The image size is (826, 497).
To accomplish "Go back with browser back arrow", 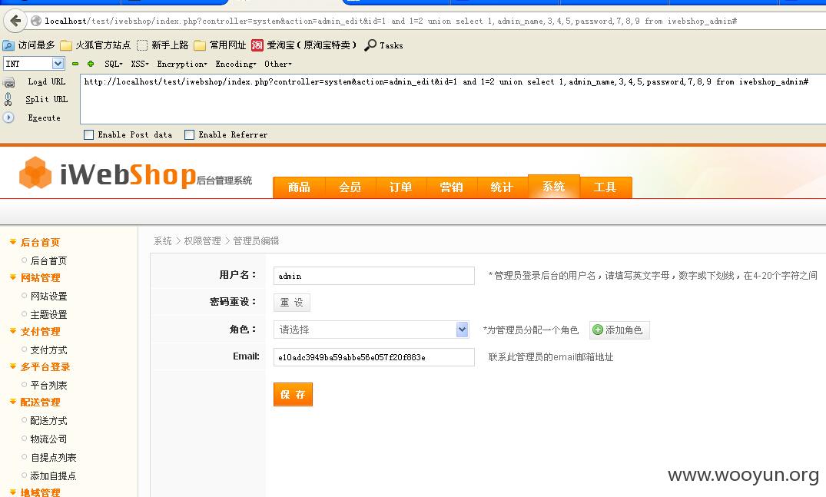I will pyautogui.click(x=16, y=21).
